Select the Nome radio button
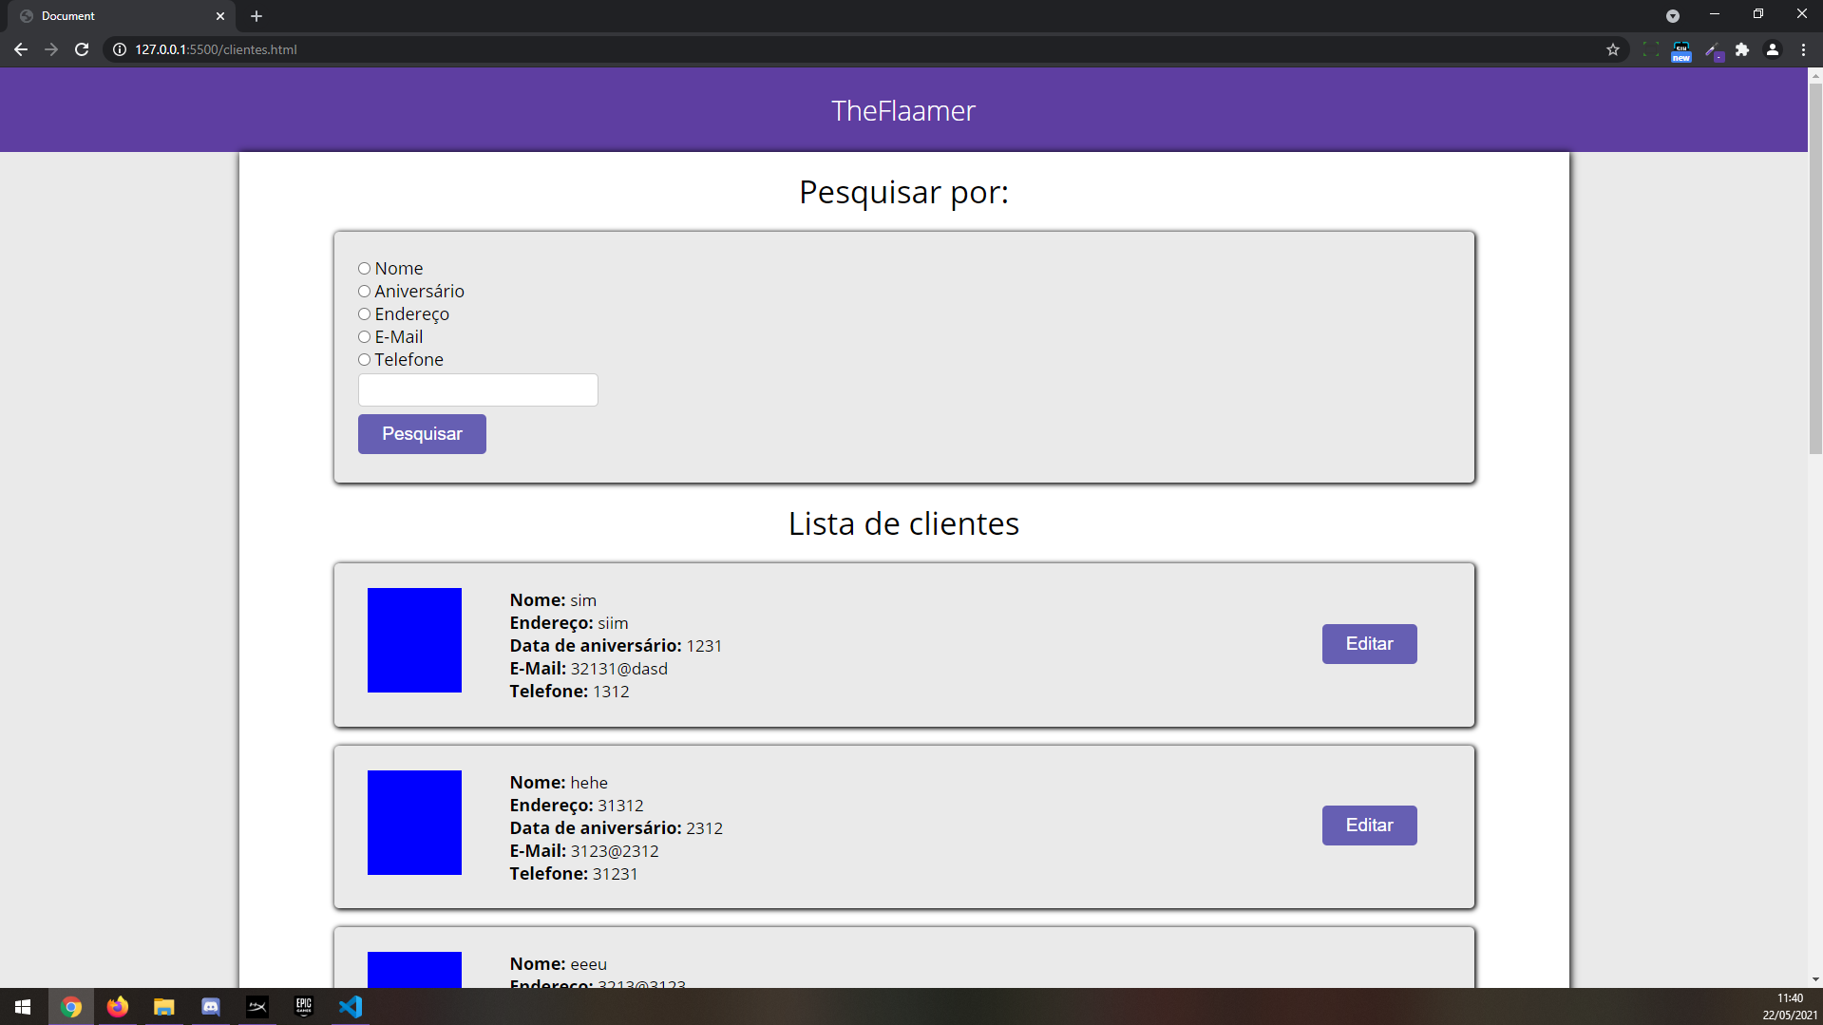The image size is (1823, 1025). [x=364, y=269]
